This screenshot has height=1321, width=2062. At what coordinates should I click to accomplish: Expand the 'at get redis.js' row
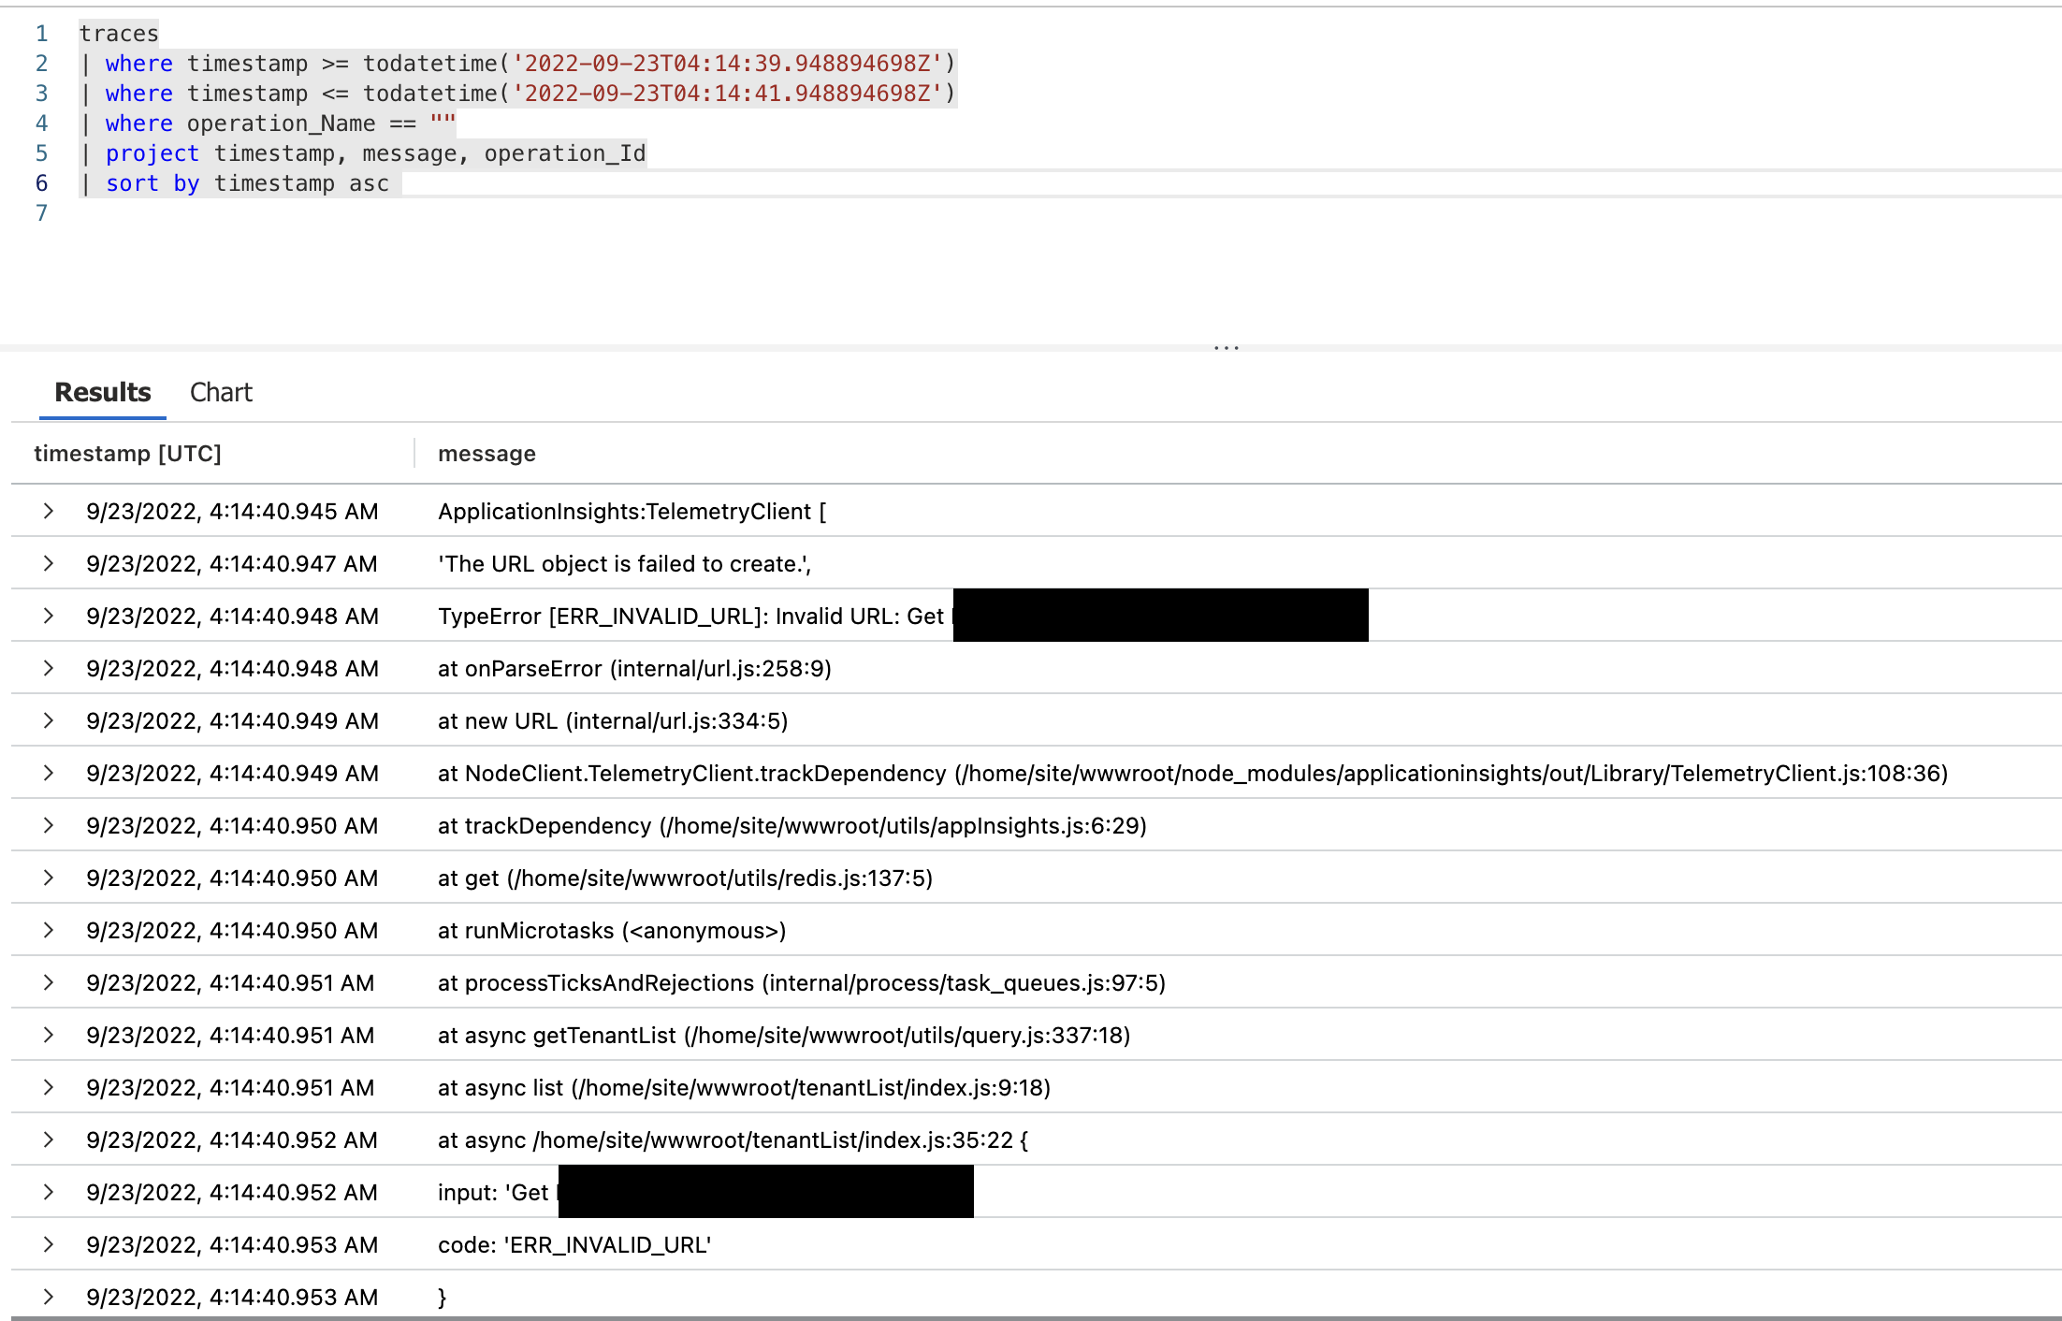pyautogui.click(x=48, y=878)
